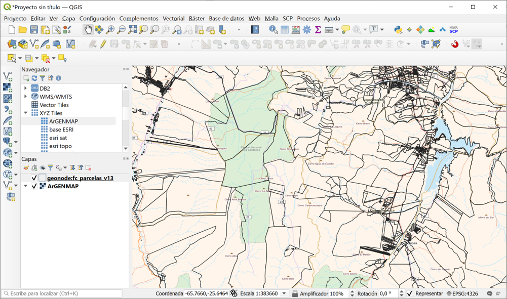Image resolution: width=507 pixels, height=299 pixels.
Task: Add a raster layer from the sidebar
Action: click(8, 87)
